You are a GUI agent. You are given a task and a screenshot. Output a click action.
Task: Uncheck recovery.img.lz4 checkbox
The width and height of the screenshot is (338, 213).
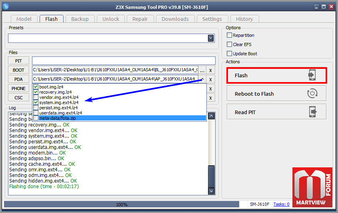point(36,92)
